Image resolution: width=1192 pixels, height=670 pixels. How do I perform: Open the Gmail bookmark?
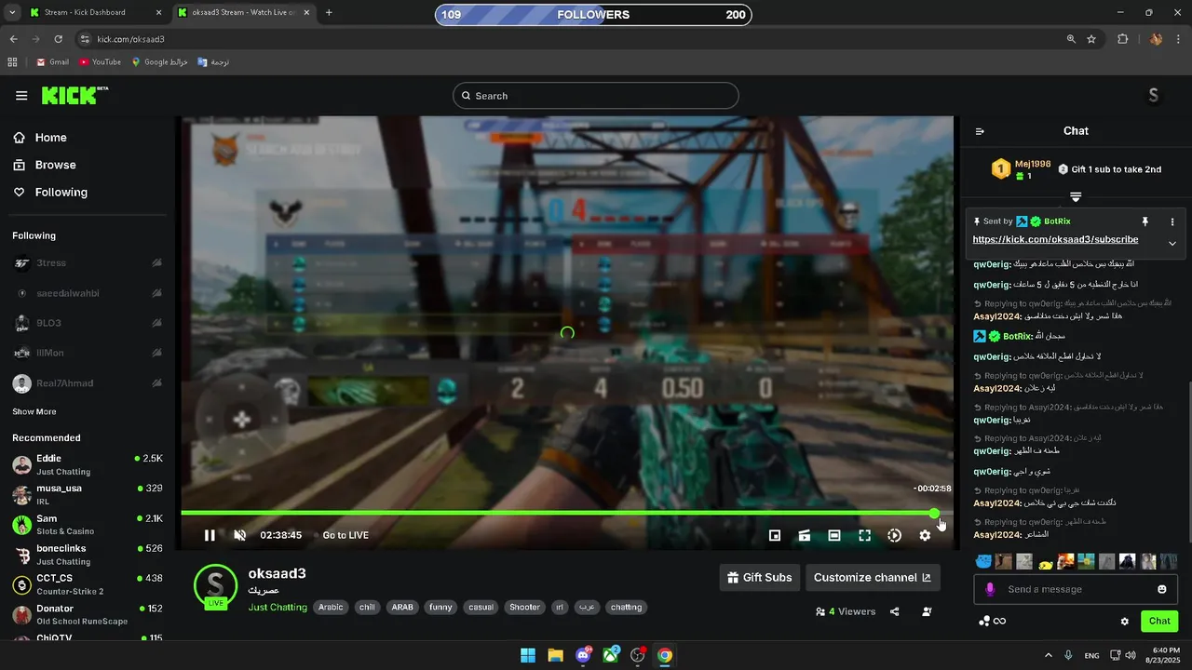(52, 62)
